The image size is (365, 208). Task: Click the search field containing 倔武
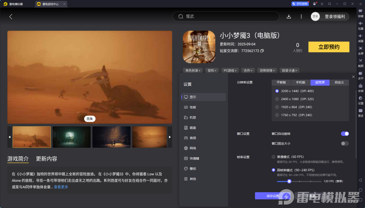226,16
